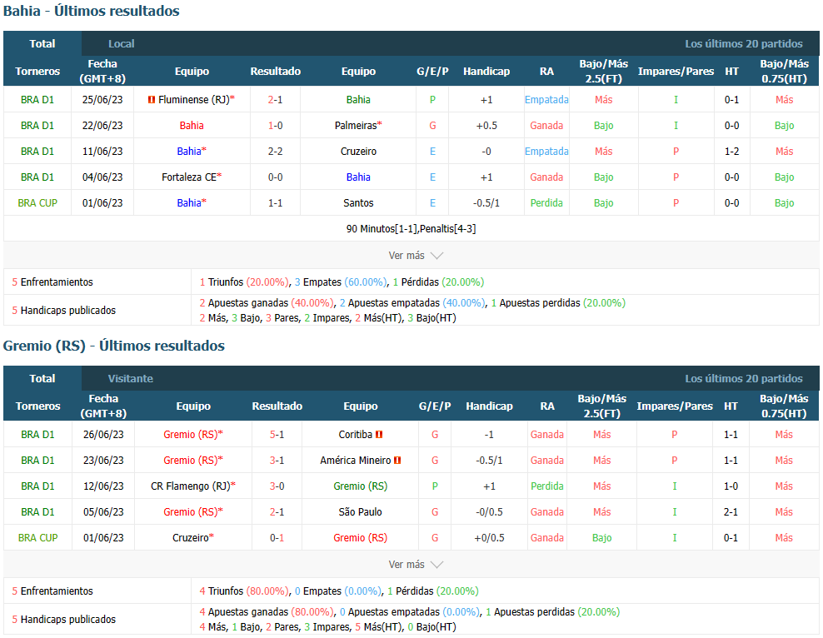Click the red card icon beside Fluminense (RJ)
Viewport: 823px width, 638px height.
(x=152, y=100)
